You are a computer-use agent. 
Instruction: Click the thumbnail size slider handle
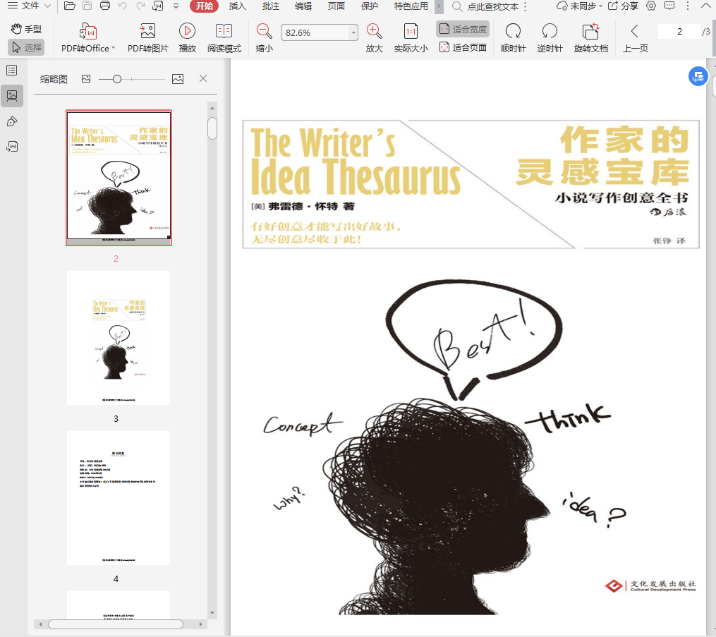[x=117, y=79]
